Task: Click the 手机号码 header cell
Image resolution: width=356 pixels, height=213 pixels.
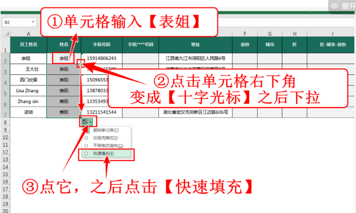Action: (x=101, y=45)
